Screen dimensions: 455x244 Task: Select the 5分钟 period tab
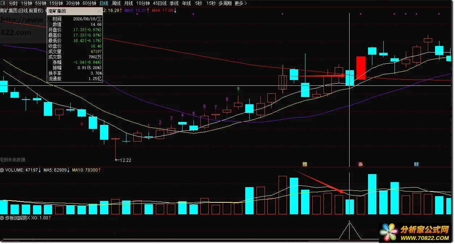pos(41,3)
